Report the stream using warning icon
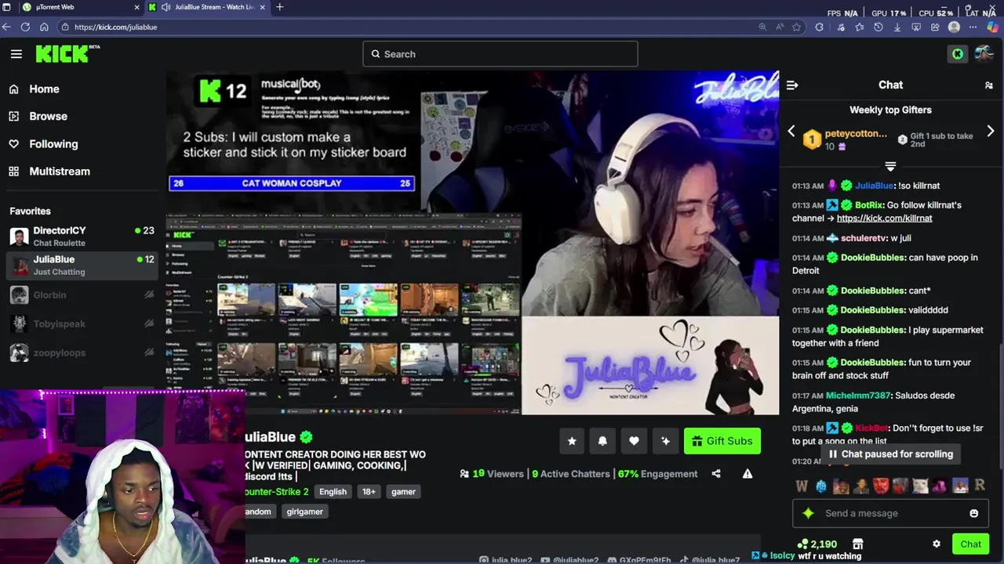Viewport: 1004px width, 564px height. click(x=748, y=474)
